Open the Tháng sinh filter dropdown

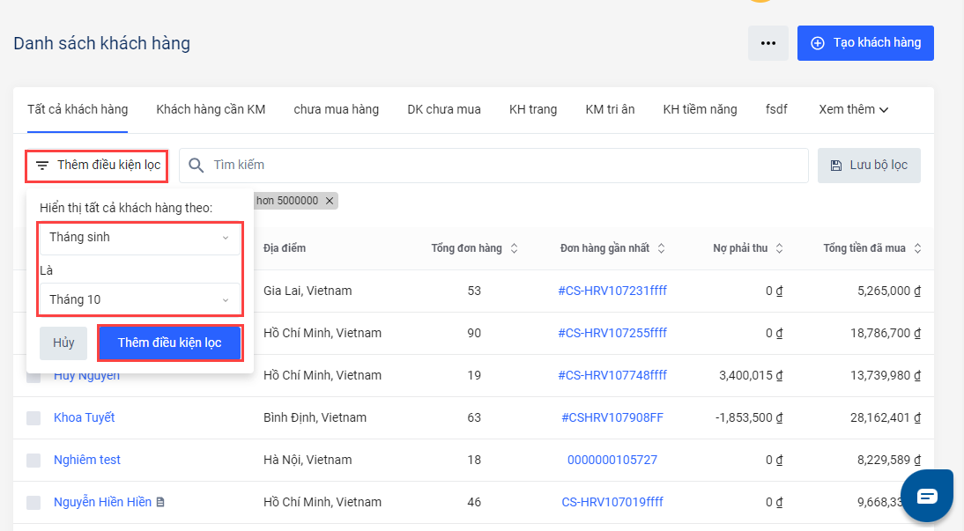[139, 237]
